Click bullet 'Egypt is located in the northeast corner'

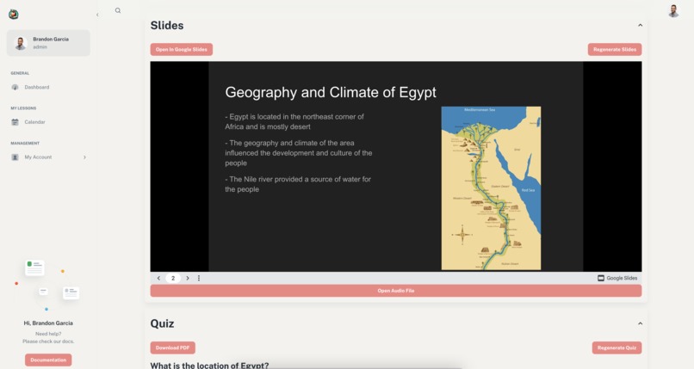coord(294,121)
